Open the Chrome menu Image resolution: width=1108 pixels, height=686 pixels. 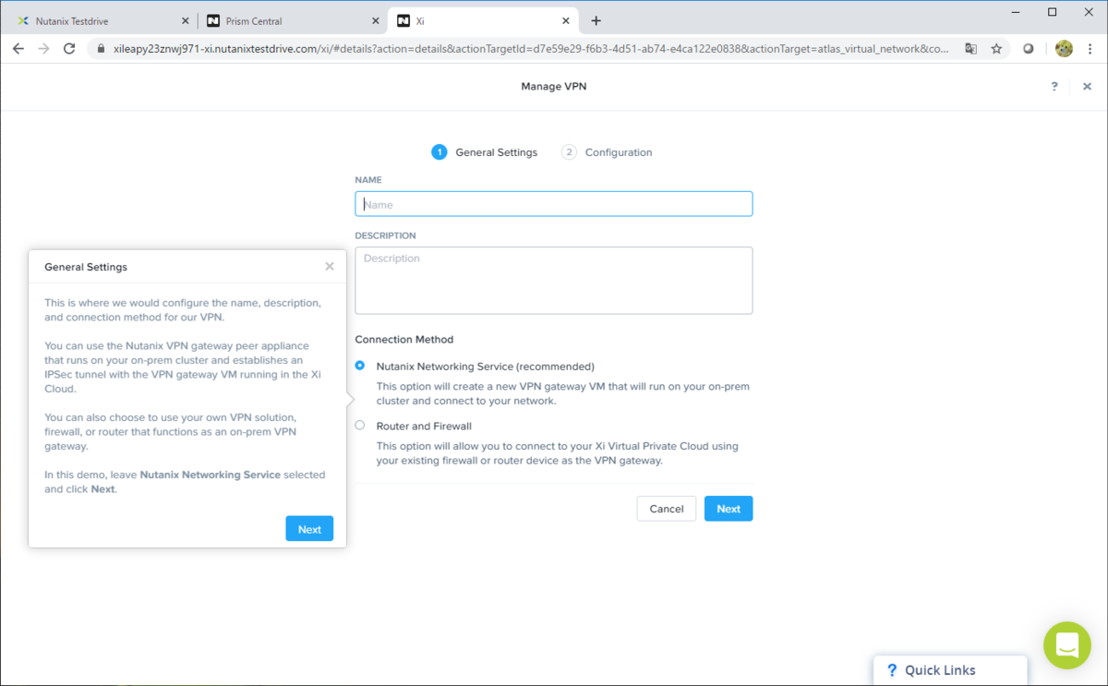(x=1091, y=49)
